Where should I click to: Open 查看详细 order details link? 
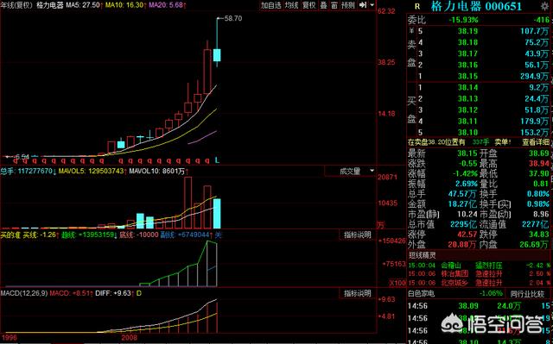[x=536, y=142]
